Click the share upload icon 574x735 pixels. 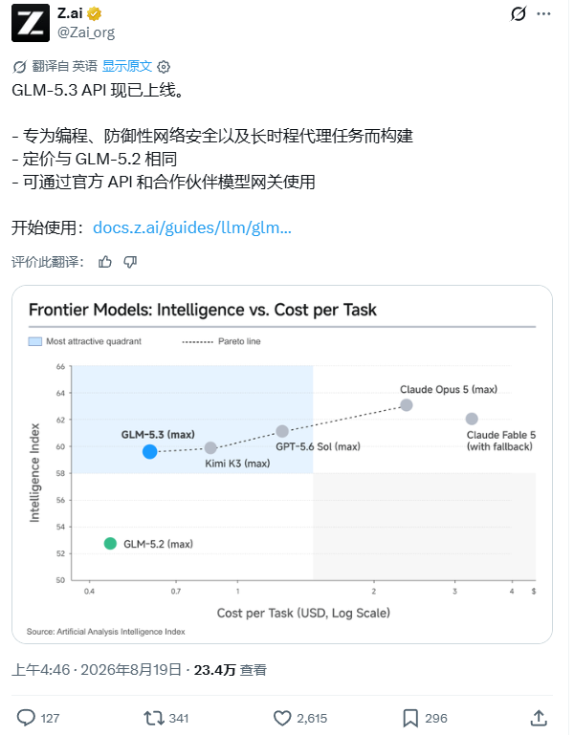tap(539, 718)
